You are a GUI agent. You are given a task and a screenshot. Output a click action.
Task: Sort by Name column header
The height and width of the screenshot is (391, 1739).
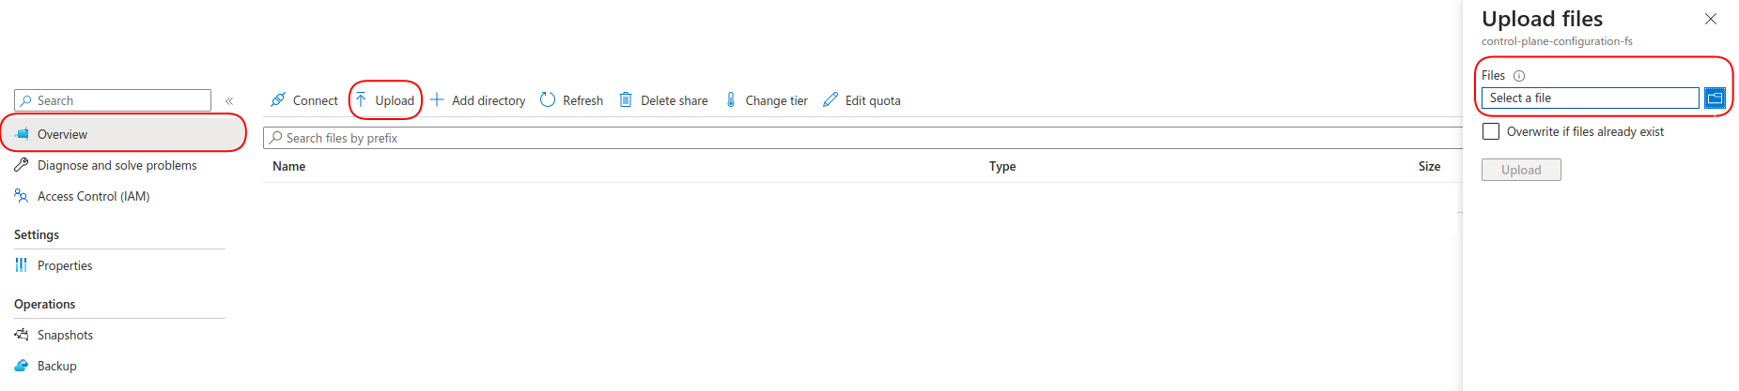coord(288,166)
